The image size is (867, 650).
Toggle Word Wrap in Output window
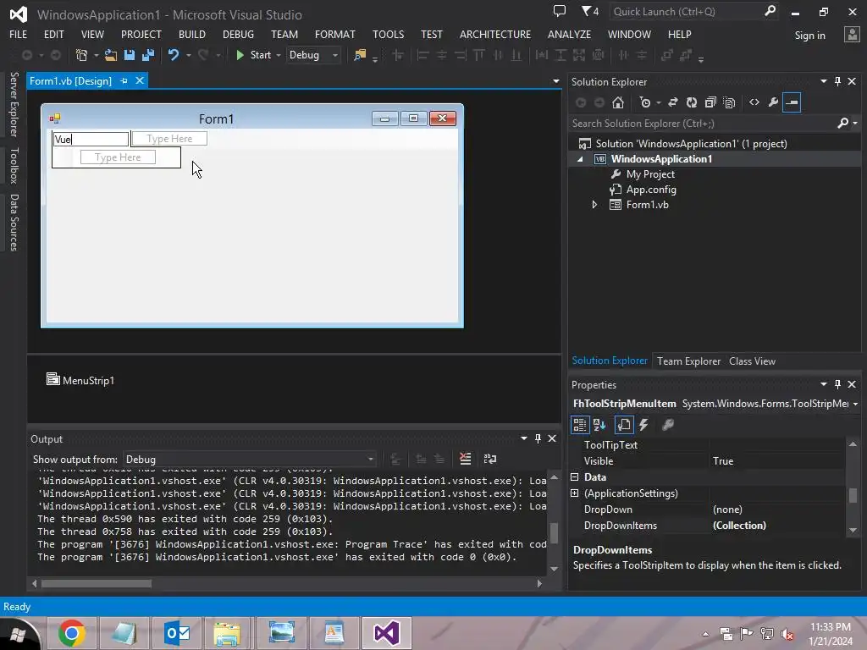pos(490,459)
